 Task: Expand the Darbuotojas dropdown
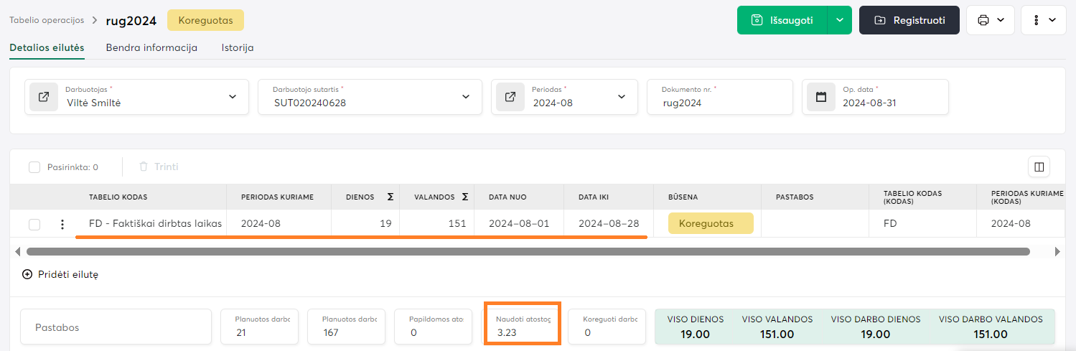pyautogui.click(x=232, y=97)
